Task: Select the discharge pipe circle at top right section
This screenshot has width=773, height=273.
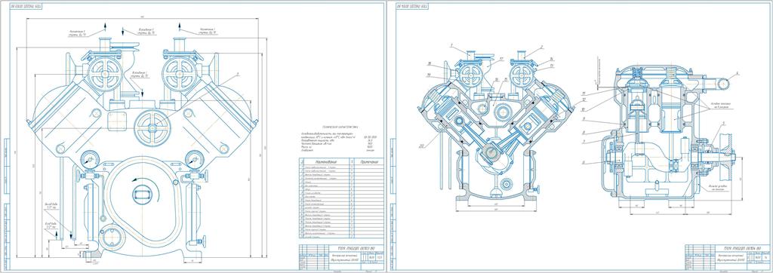Action: tap(723, 84)
